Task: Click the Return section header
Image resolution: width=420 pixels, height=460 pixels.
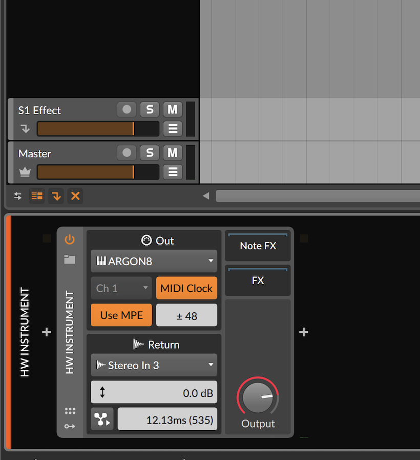Action: pos(156,345)
